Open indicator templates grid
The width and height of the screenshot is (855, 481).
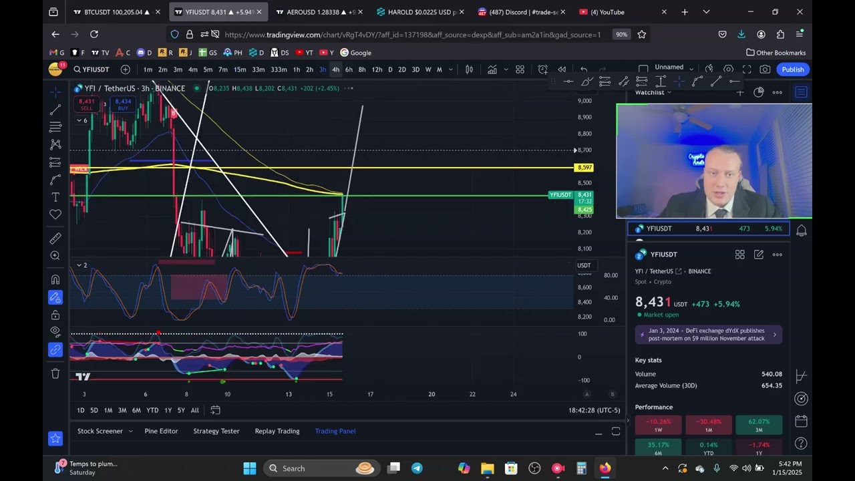pos(520,69)
